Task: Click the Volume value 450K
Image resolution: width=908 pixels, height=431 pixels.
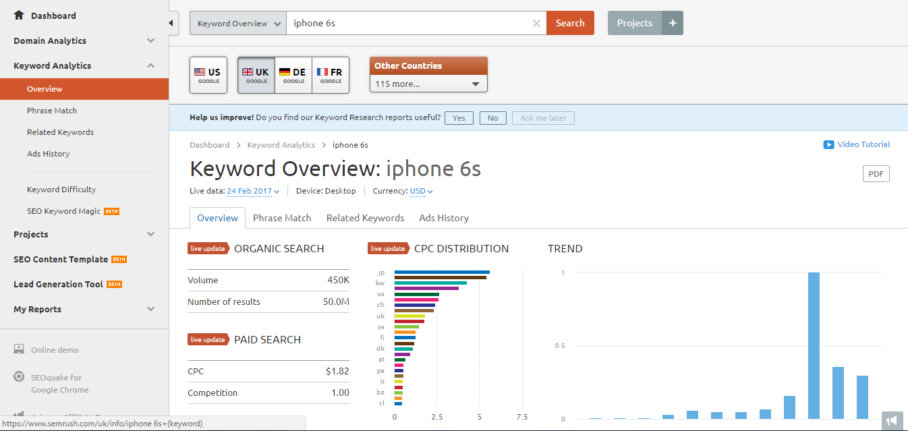Action: coord(338,280)
